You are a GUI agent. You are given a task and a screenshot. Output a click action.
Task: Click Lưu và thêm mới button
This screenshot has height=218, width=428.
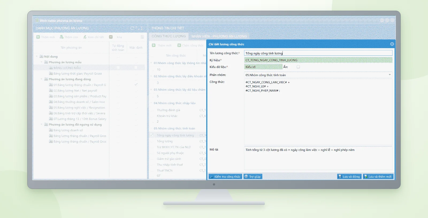(378, 176)
